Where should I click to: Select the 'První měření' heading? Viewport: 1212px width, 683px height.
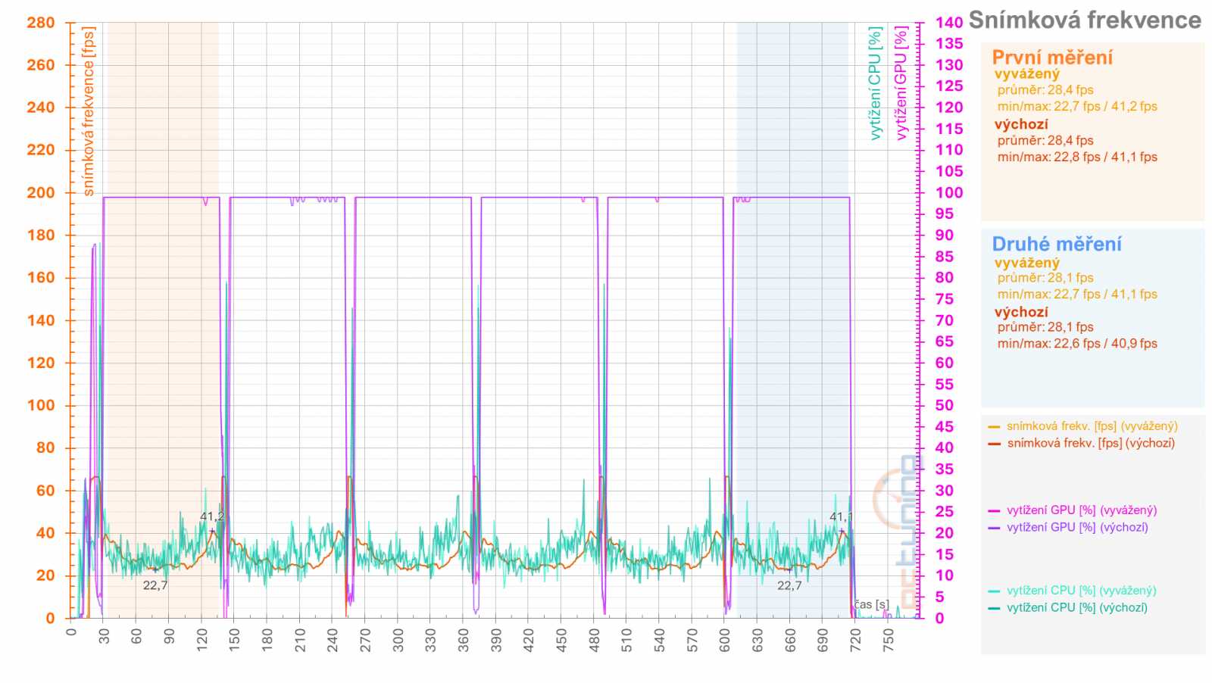point(1052,58)
